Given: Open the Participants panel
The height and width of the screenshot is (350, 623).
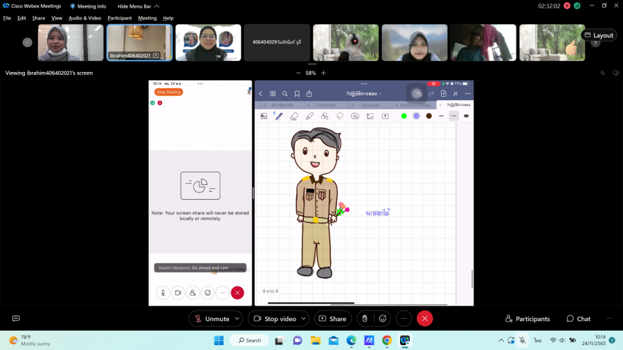Looking at the screenshot, I should coord(527,319).
